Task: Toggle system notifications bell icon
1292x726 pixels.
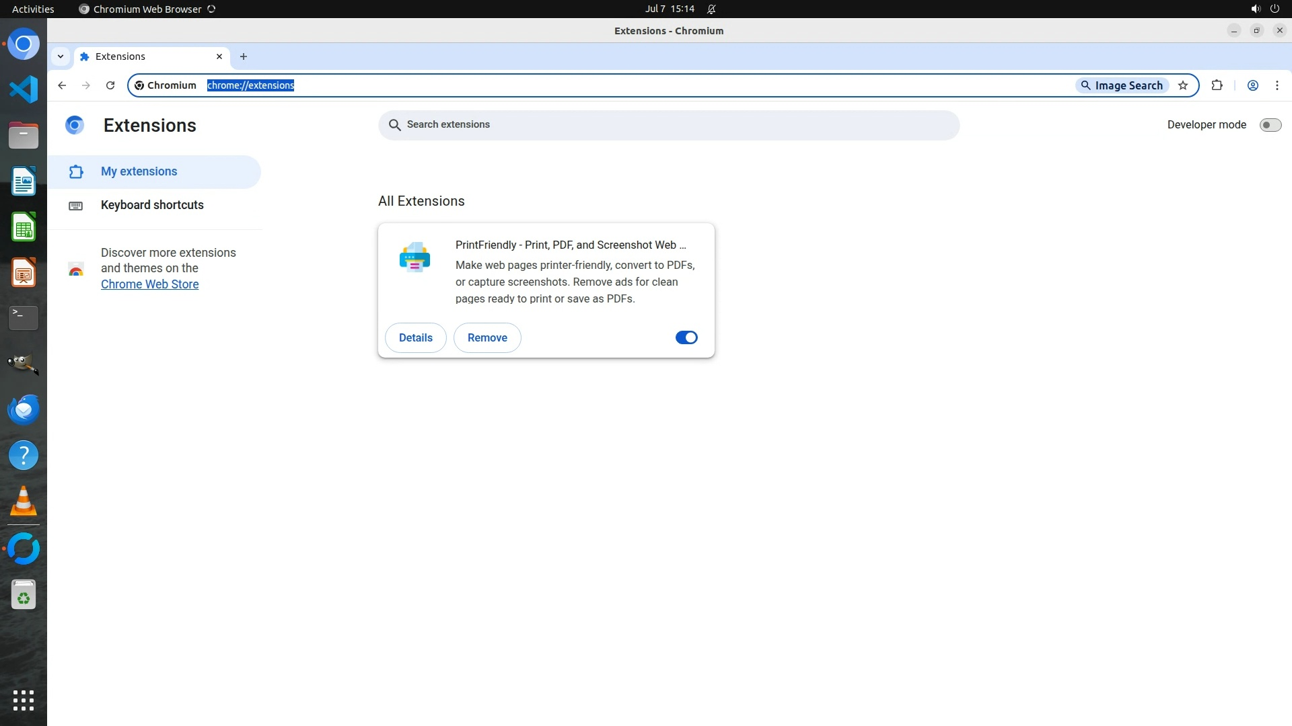Action: [711, 9]
